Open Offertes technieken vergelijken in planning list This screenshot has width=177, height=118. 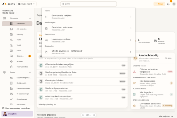click(x=82, y=65)
